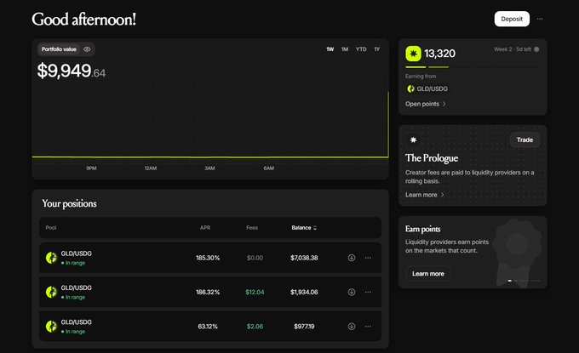The height and width of the screenshot is (353, 579).
Task: Click the $9,949.64 portfolio amount
Action: (72, 71)
